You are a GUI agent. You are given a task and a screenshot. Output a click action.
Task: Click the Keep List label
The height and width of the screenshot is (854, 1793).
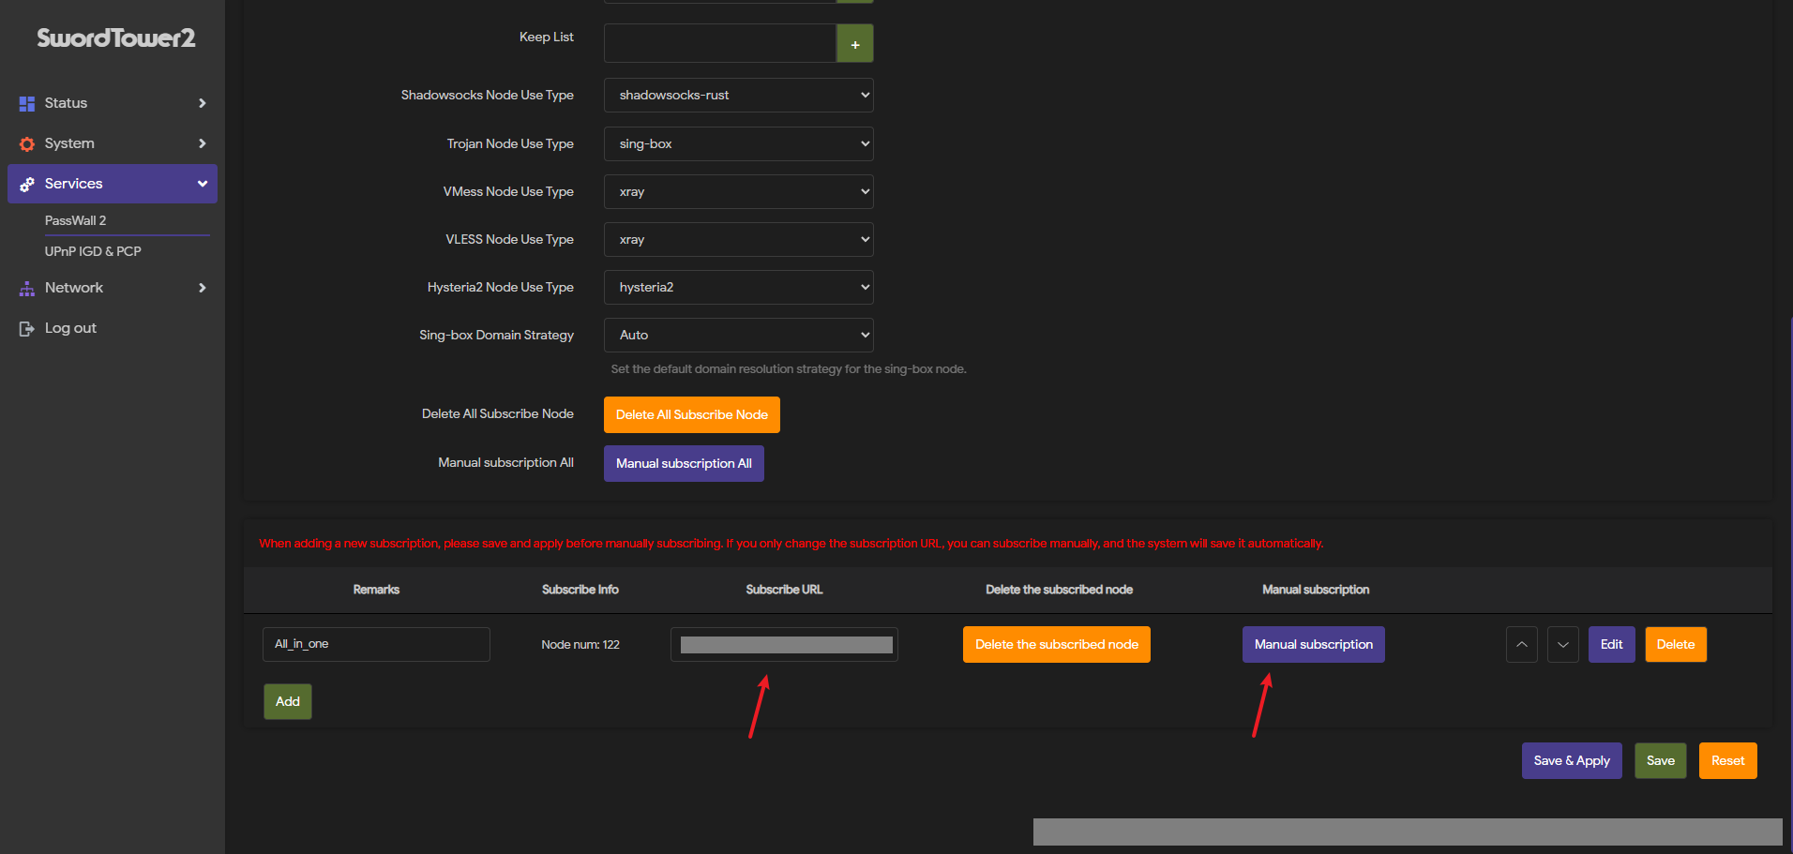[x=547, y=37]
